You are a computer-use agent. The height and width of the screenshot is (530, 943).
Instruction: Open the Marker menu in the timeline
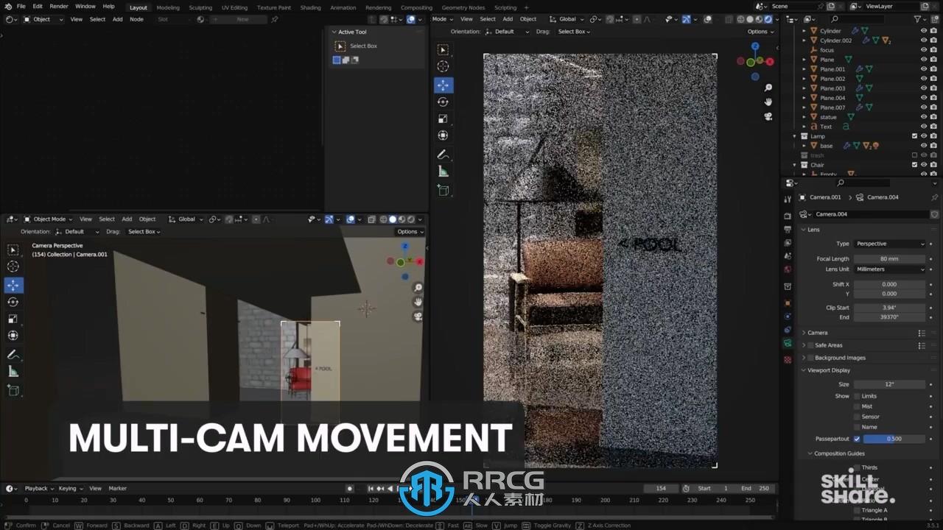(118, 488)
